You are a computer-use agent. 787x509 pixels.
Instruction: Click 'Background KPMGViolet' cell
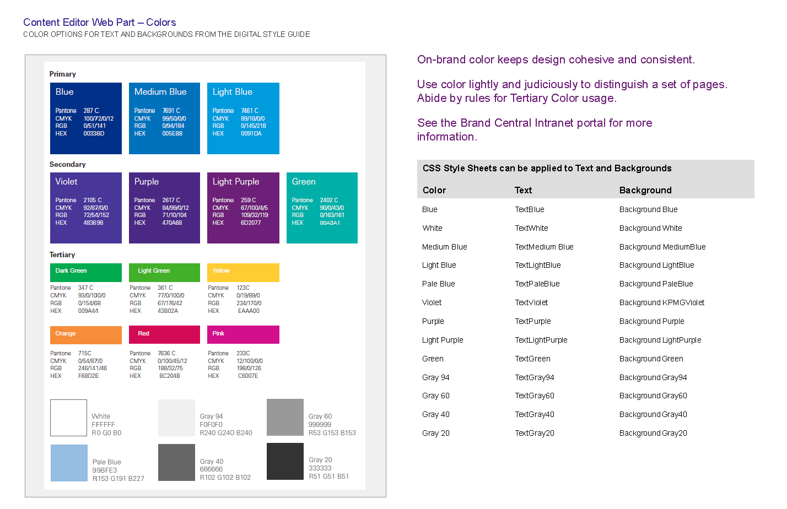[x=662, y=303]
